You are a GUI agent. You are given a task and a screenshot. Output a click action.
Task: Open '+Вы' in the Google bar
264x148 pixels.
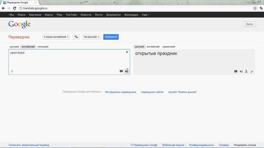11,15
